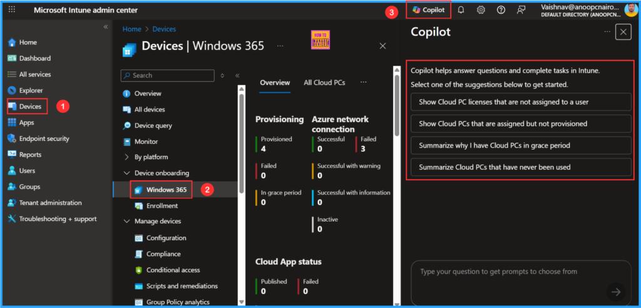Select the Overview tab
This screenshot has width=641, height=308.
click(275, 83)
